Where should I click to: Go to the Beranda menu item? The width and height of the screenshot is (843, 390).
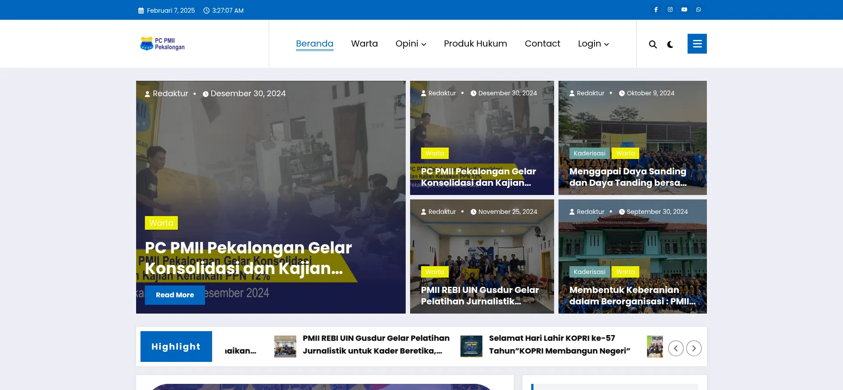315,43
